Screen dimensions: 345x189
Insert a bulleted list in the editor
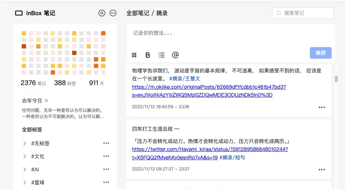(x=162, y=55)
